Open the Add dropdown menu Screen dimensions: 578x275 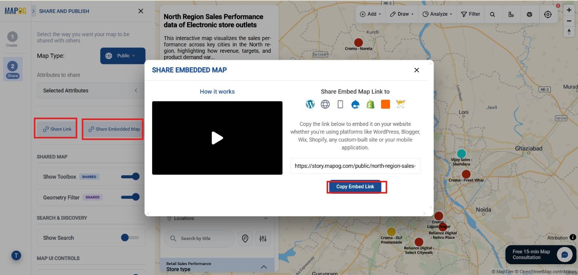click(x=370, y=14)
